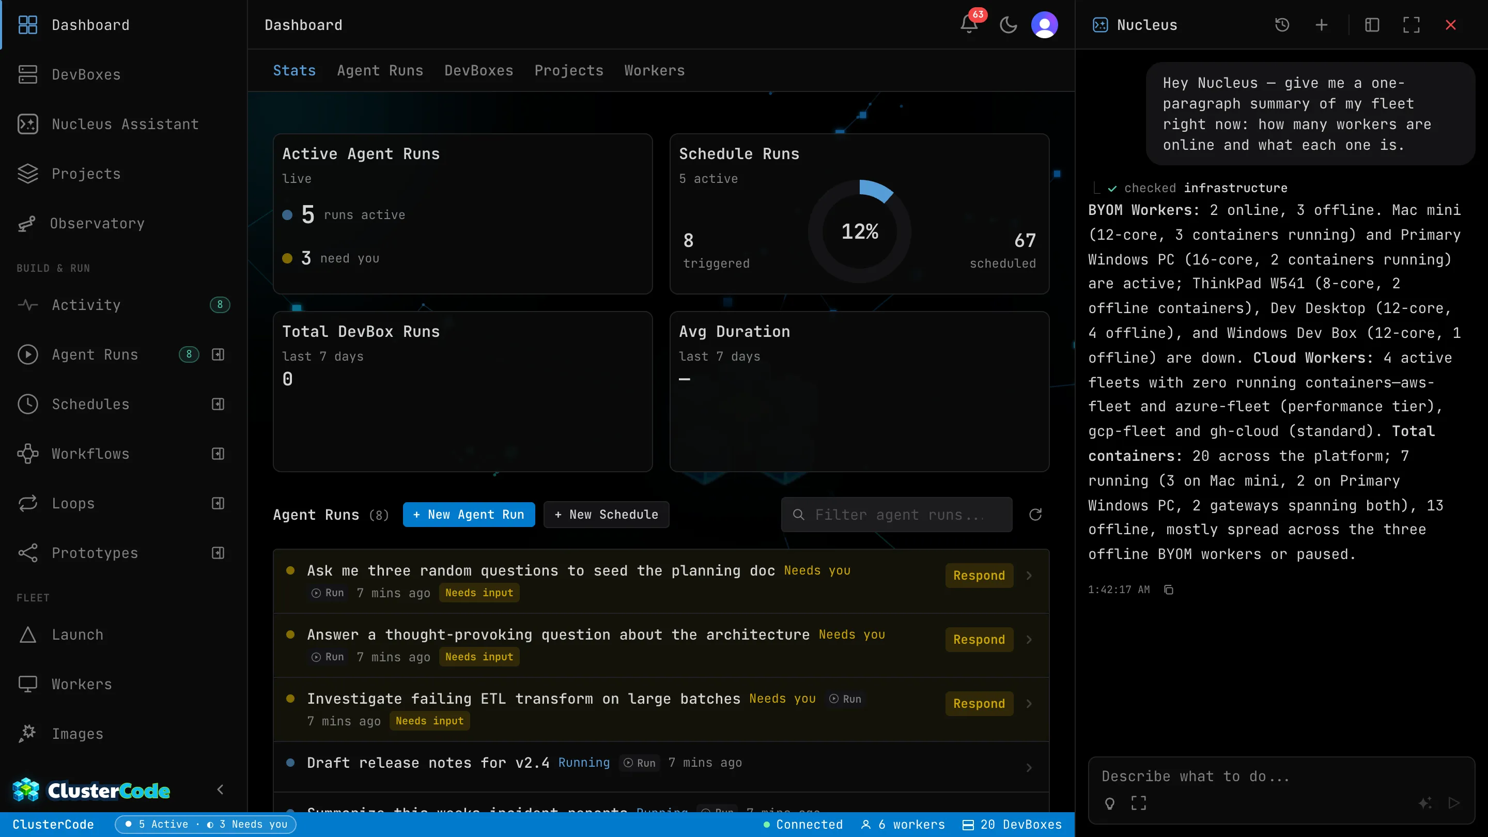Respond to failing ETL transform run

pos(979,704)
